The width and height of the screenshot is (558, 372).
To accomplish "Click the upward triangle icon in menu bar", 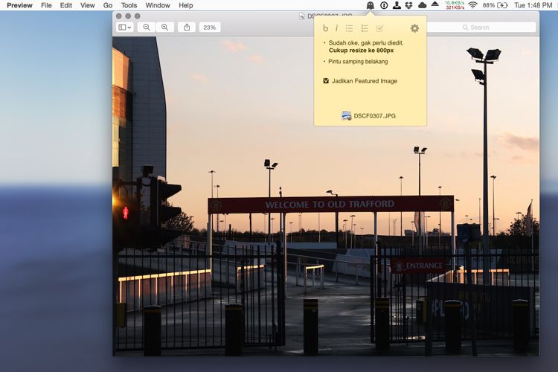I will click(x=435, y=4).
